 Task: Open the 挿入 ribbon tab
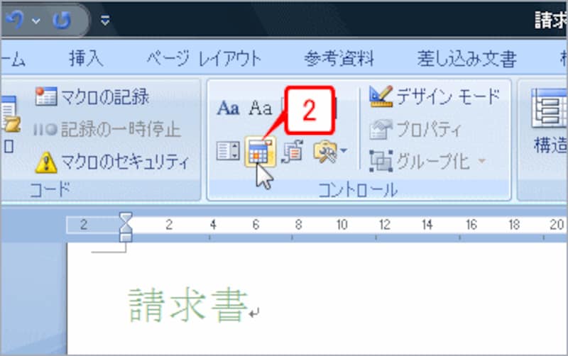86,59
